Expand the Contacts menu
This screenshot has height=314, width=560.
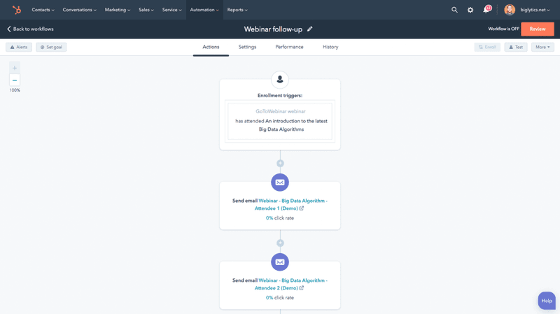(43, 10)
